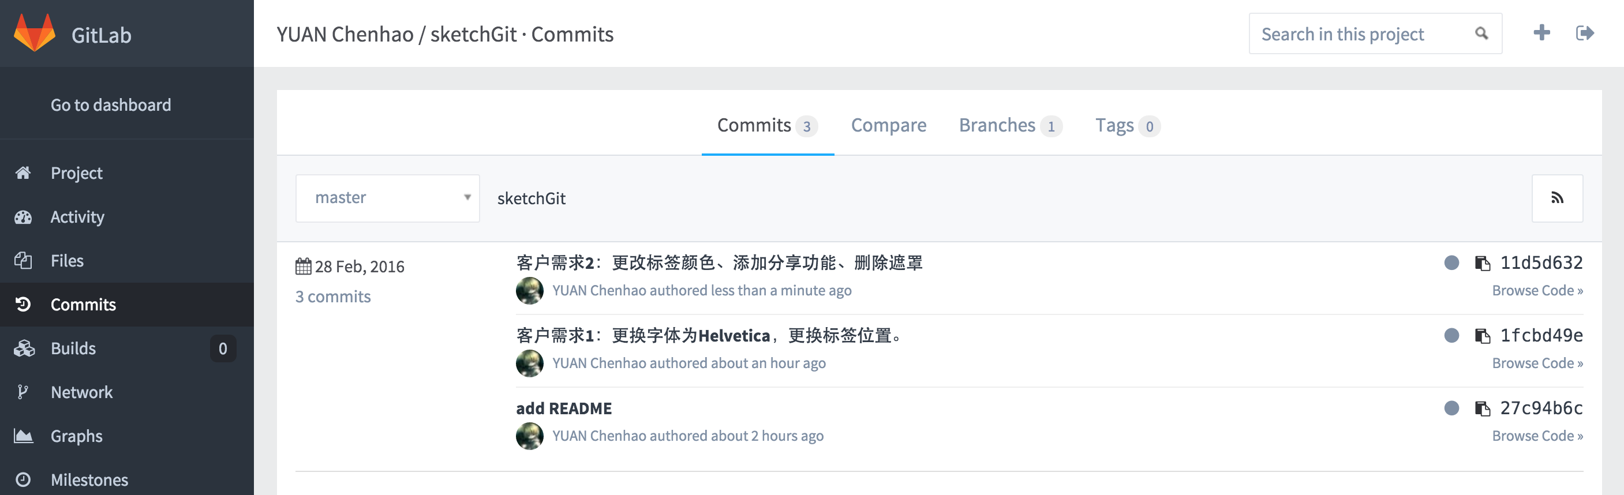Click the sign out arrow icon
Screen dimensions: 1624x495
point(1585,33)
